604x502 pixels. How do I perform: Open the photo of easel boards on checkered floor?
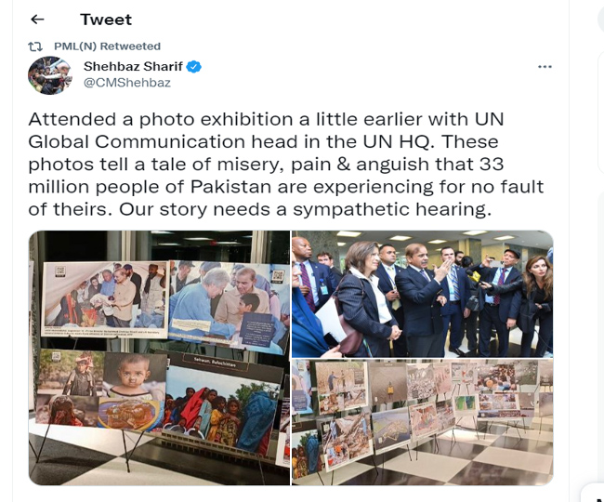point(422,422)
